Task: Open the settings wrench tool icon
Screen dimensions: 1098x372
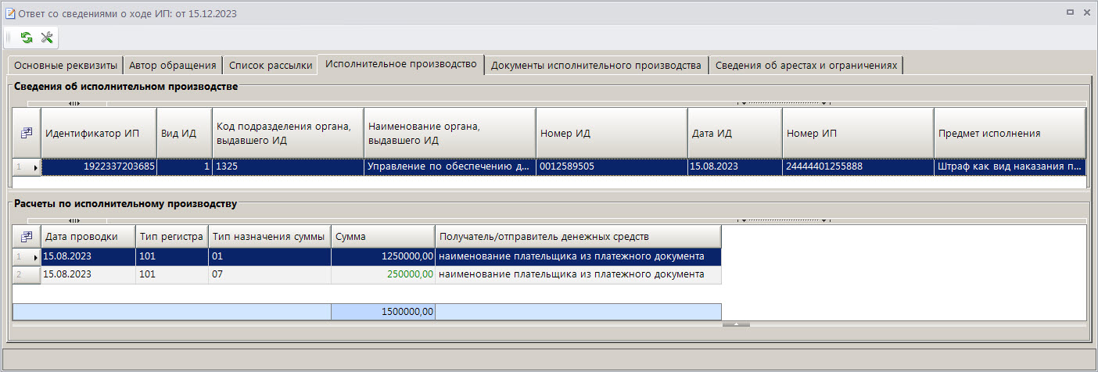Action: 46,38
